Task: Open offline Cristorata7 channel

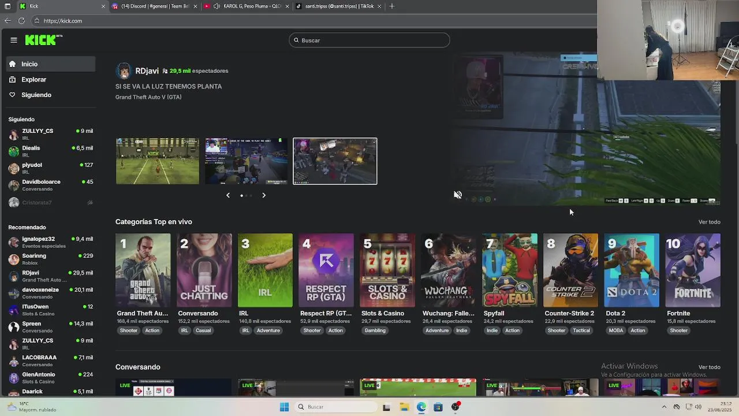Action: (51, 202)
